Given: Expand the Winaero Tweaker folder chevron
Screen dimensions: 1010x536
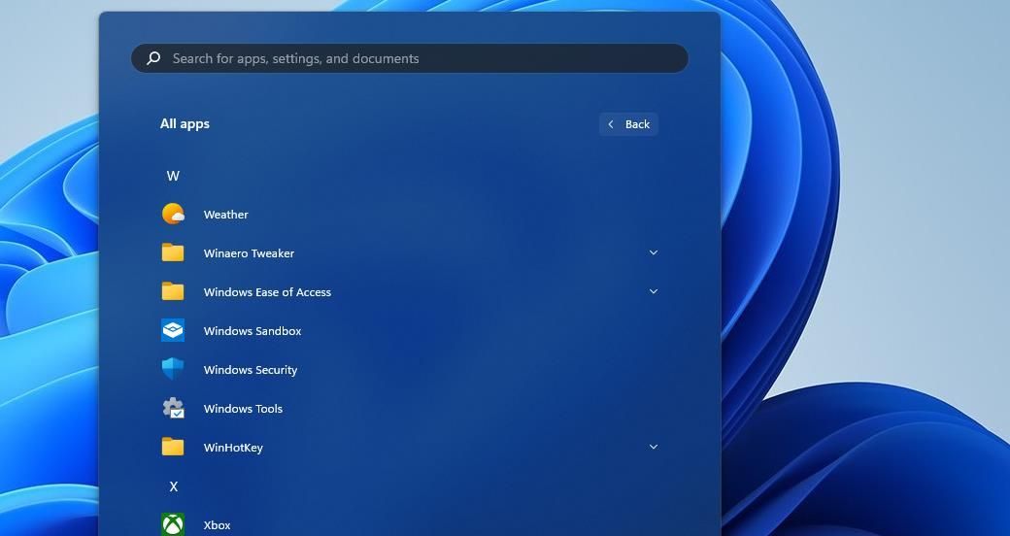Looking at the screenshot, I should [654, 252].
